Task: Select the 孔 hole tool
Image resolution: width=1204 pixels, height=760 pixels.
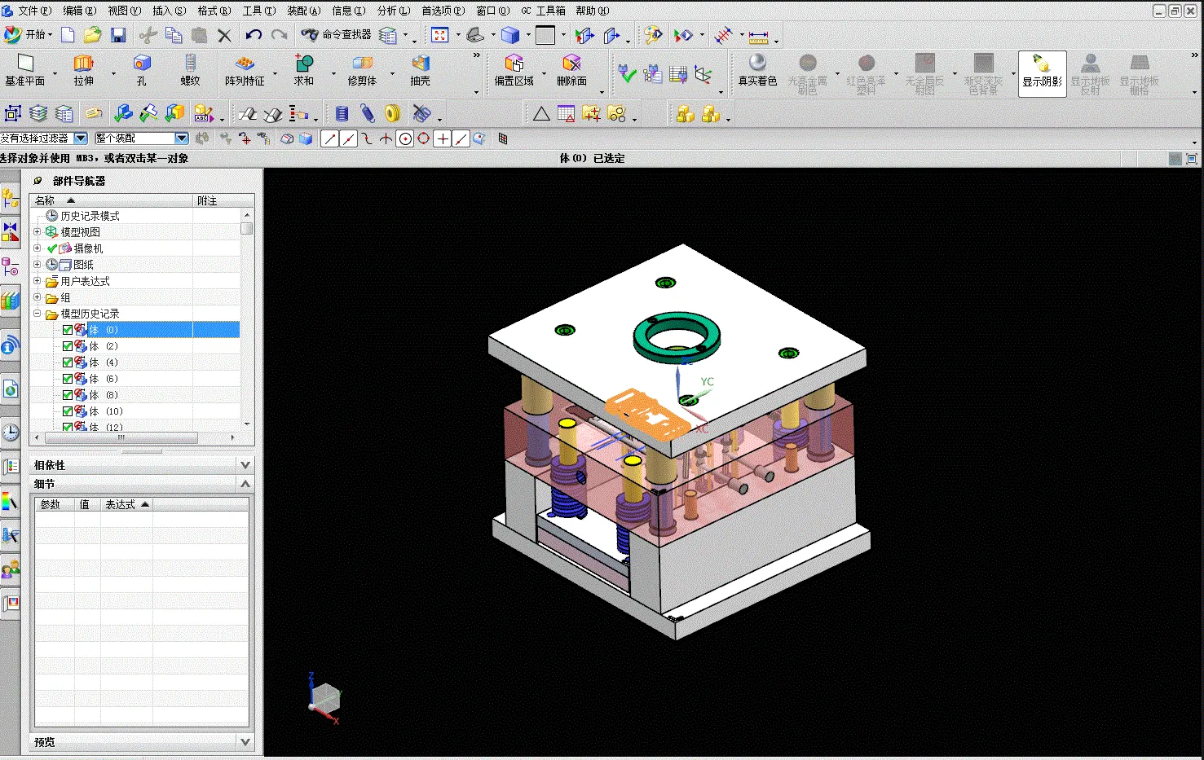Action: (142, 71)
